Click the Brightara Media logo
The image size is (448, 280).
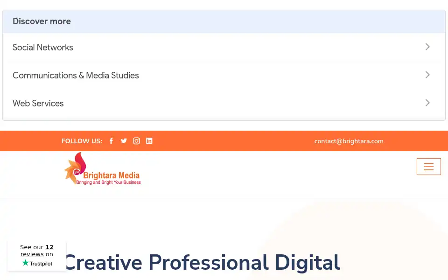[x=103, y=168]
